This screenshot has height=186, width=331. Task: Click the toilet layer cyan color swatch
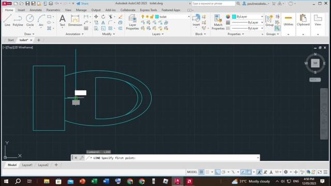pos(157,17)
